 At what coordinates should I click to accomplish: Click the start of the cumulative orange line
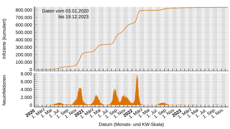pos(36,69)
